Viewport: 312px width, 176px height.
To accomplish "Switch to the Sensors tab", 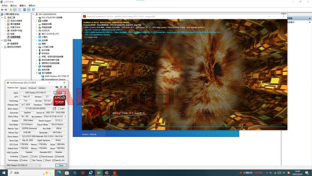I will point(23,88).
